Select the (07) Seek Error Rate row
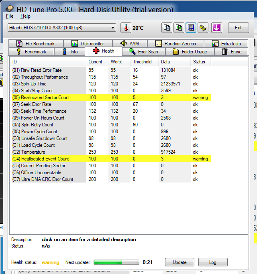The width and height of the screenshot is (257, 274). 111,104
